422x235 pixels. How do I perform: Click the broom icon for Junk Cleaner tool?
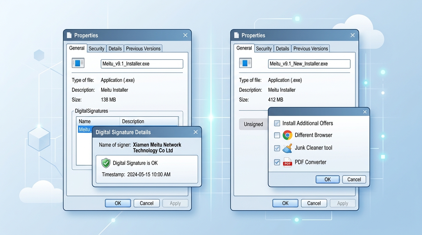coord(287,148)
